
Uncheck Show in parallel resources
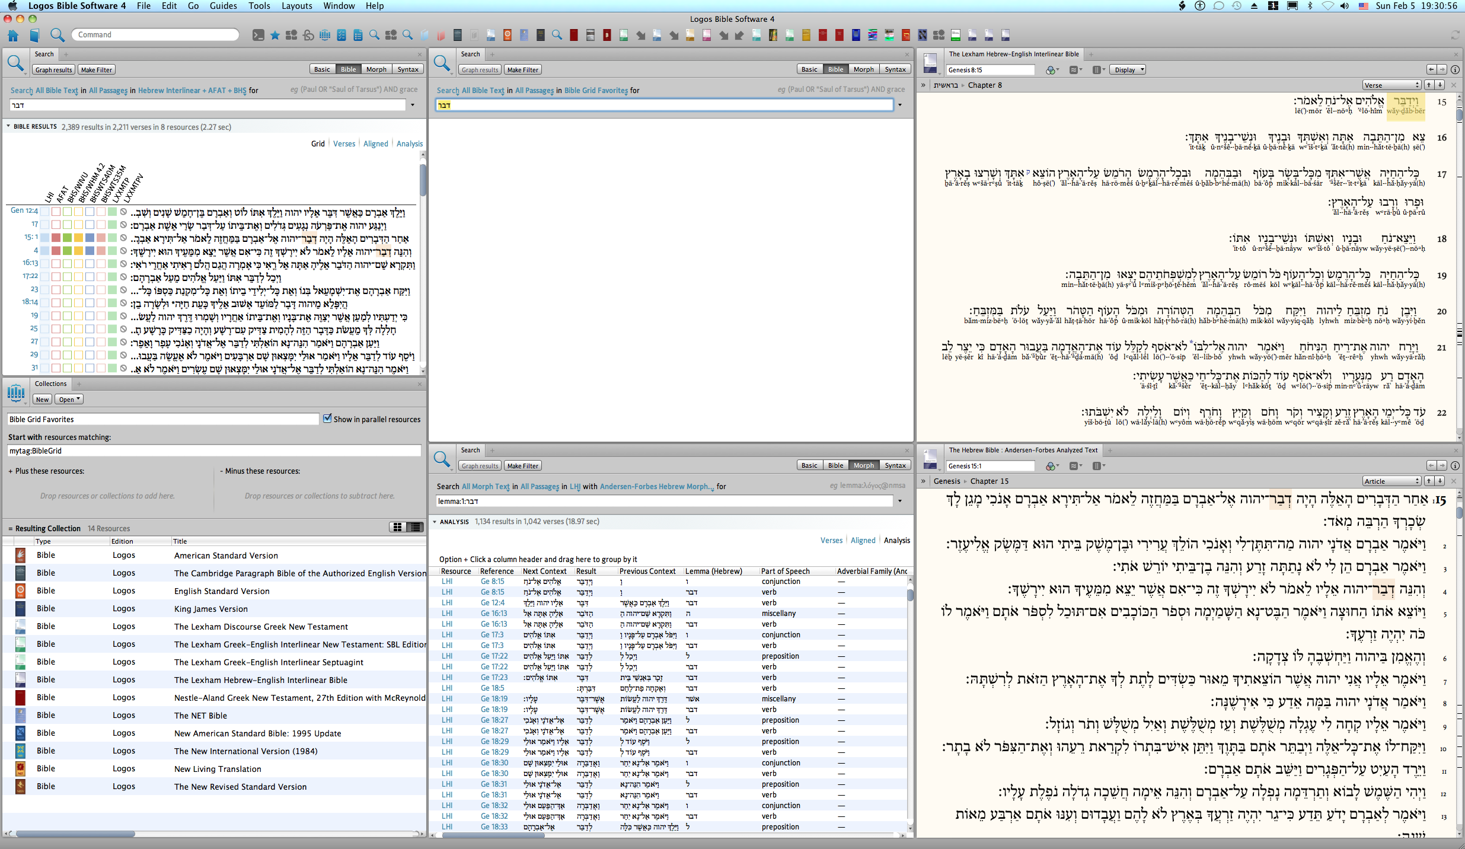[327, 419]
